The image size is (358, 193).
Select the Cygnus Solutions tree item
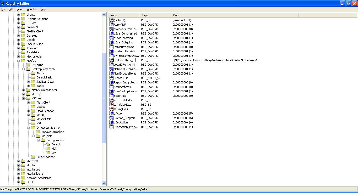[x=37, y=19]
